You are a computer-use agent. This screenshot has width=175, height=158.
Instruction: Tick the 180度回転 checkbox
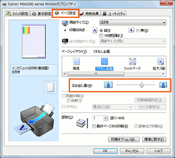click(101, 35)
